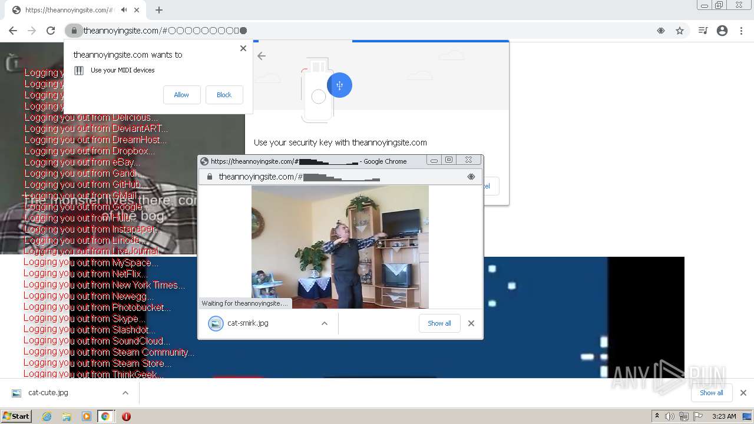
Task: Open the Windows Start menu
Action: (x=16, y=416)
